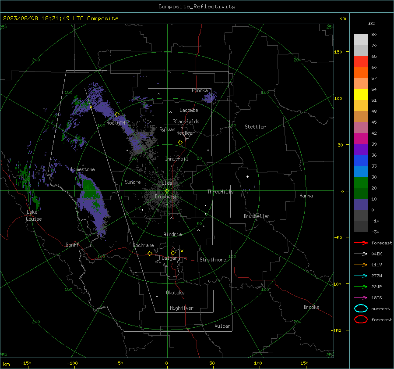This screenshot has height=369, width=394.
Task: Click the yellow diamond marker above Calgary label
Action: point(173,253)
